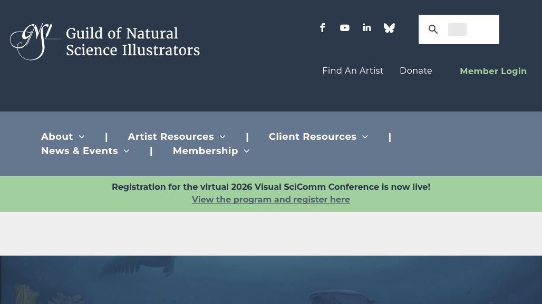The width and height of the screenshot is (542, 304).
Task: Open the News & Events menu
Action: coord(80,150)
